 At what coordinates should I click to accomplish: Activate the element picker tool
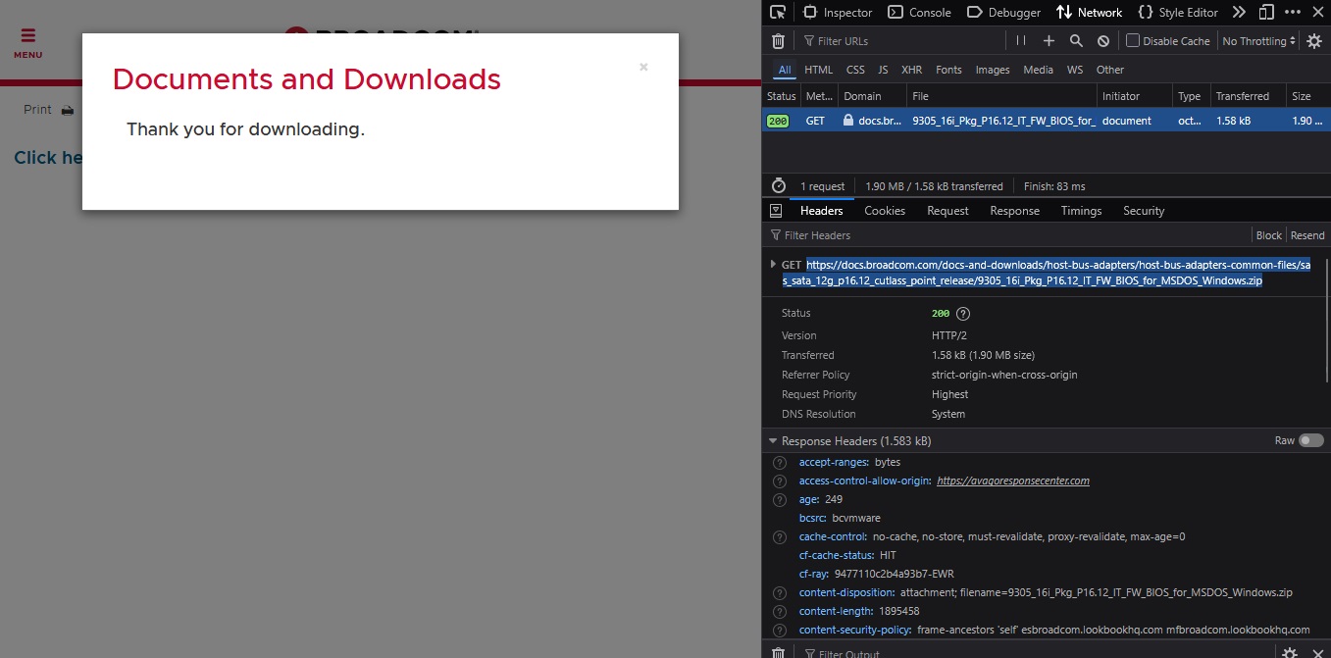point(778,13)
